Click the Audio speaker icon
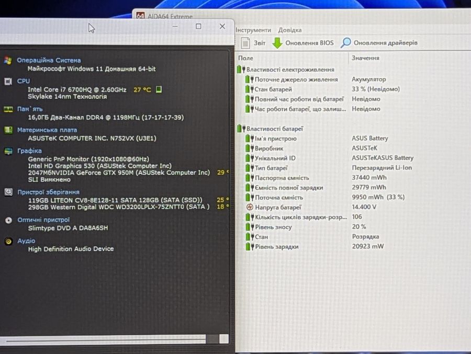Screen dimensions: 471x354 8,241
